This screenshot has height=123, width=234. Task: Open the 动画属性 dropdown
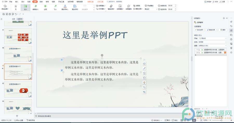tap(101, 6)
